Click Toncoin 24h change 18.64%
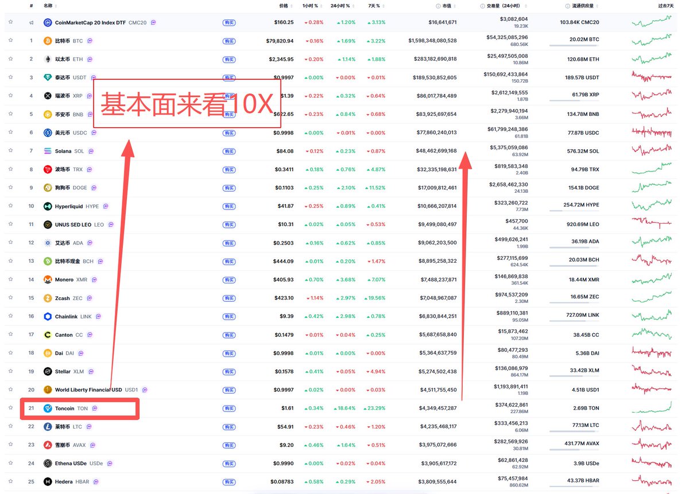The image size is (689, 494). coord(346,408)
